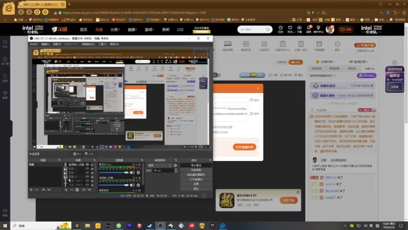The height and width of the screenshot is (230, 408).
Task: Open the 渐变 scene transition dropdown
Action: pos(160,165)
